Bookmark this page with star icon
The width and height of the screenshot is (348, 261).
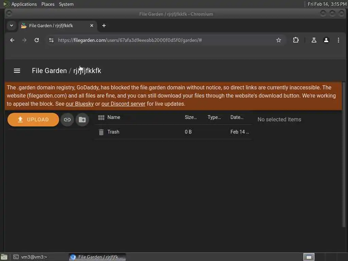(x=279, y=40)
